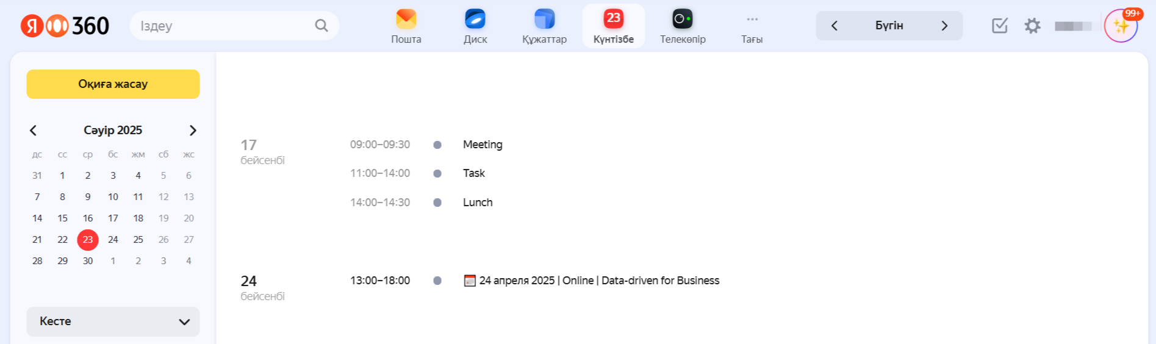The height and width of the screenshot is (344, 1156).
Task: Select the Күнтізбе calendar tab
Action: pyautogui.click(x=613, y=26)
